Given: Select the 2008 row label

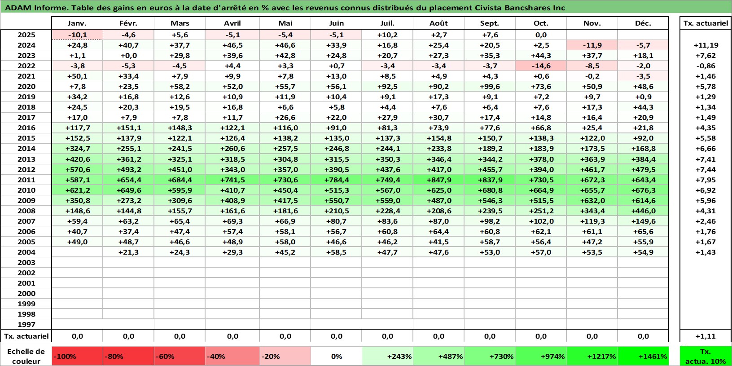Looking at the screenshot, I should (26, 211).
